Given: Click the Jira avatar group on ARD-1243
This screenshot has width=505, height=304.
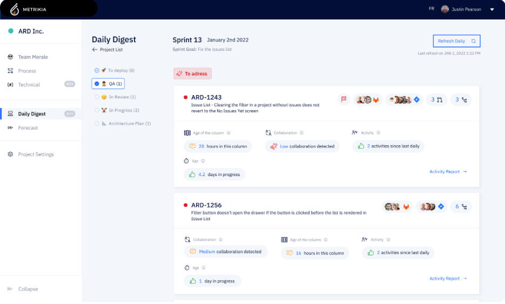Looking at the screenshot, I should (405, 100).
